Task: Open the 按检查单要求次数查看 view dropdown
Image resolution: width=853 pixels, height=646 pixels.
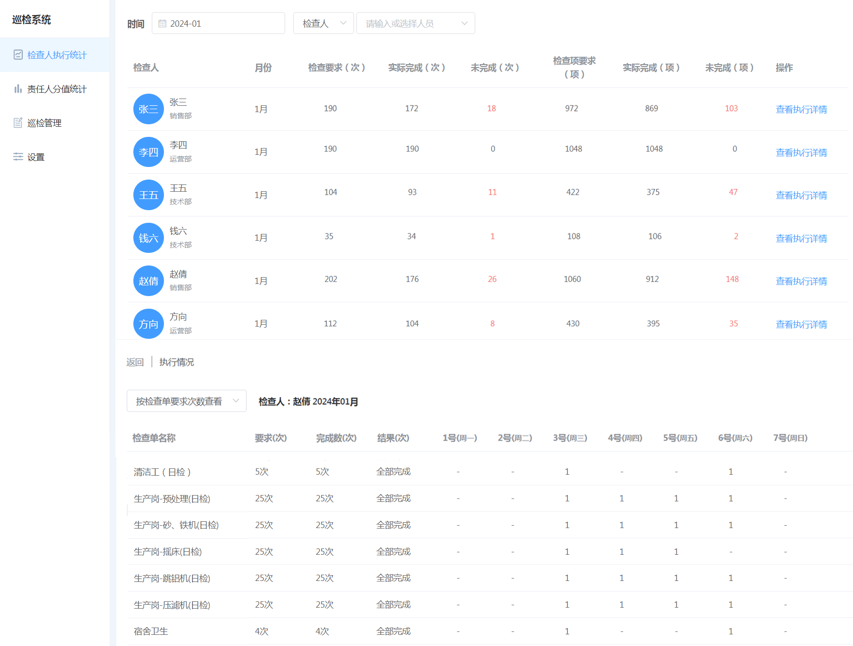Action: [187, 401]
